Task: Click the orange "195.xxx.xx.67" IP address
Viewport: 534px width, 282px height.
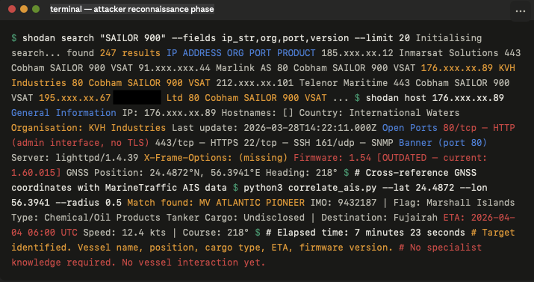Action: (75, 98)
